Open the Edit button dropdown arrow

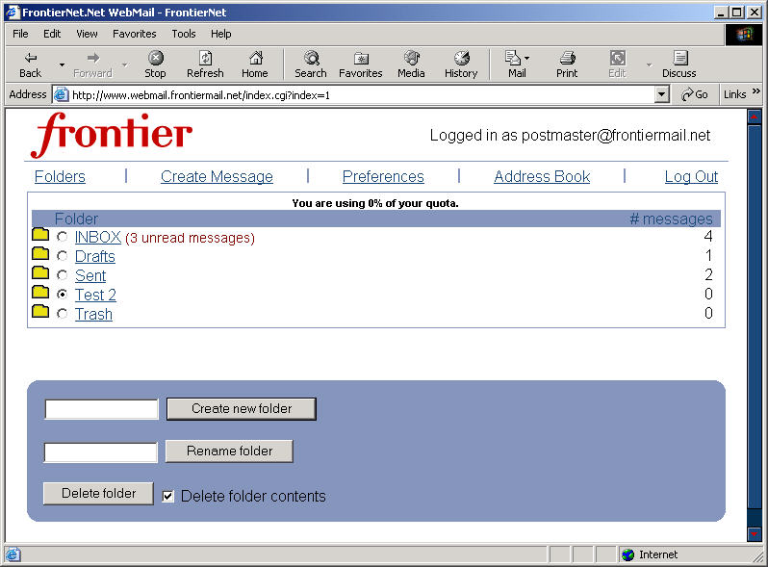point(649,64)
